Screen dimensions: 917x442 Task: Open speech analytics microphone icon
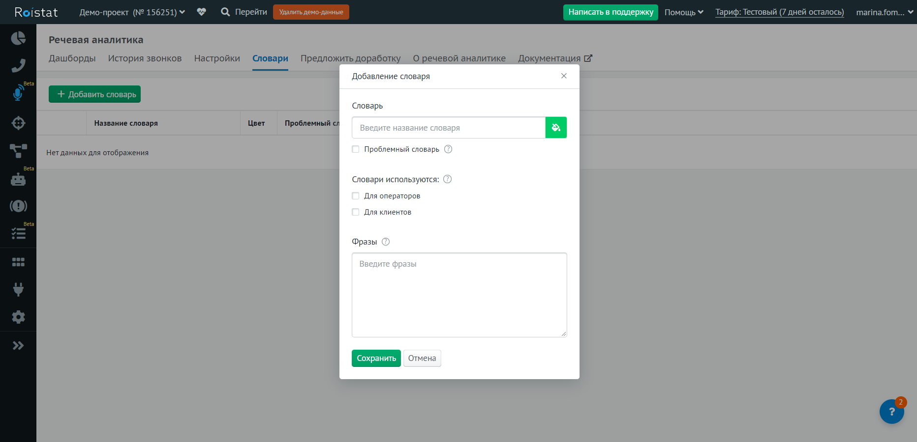[x=18, y=93]
